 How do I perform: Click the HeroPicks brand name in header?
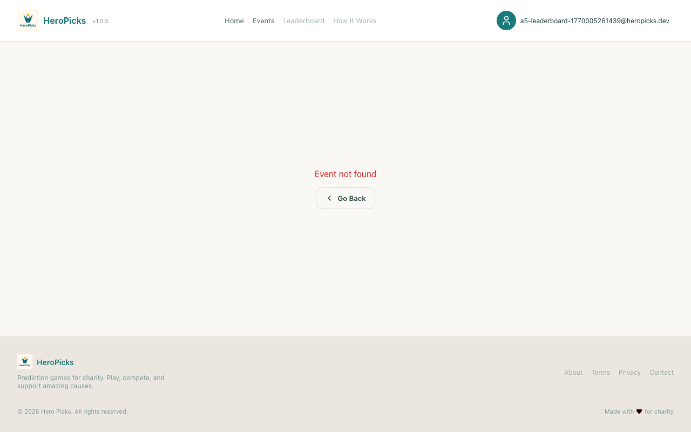(x=64, y=21)
